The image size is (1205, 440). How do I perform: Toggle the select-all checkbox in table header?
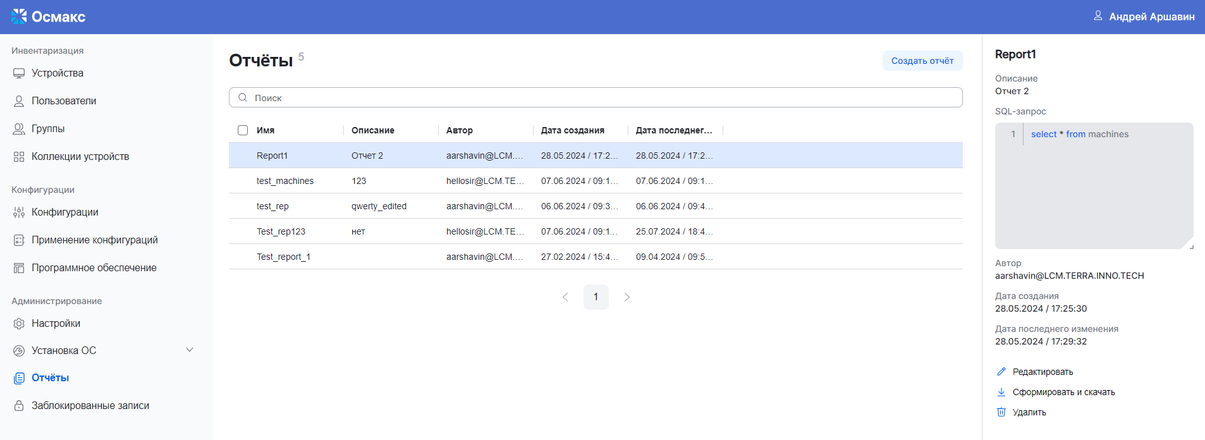(x=243, y=130)
